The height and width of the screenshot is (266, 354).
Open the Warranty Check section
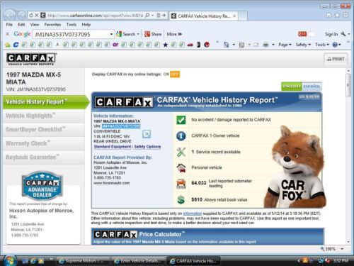click(x=44, y=143)
